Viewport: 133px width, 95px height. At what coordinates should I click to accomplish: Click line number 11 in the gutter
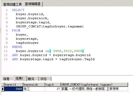[6, 51]
